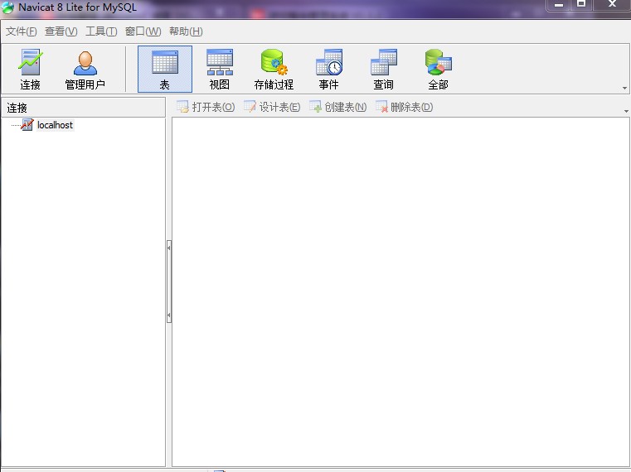The image size is (631, 472).
Task: Collapse the connection panel via splitter handle
Action: tap(169, 282)
